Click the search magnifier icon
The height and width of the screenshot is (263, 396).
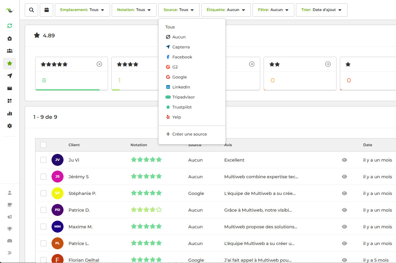pos(31,10)
